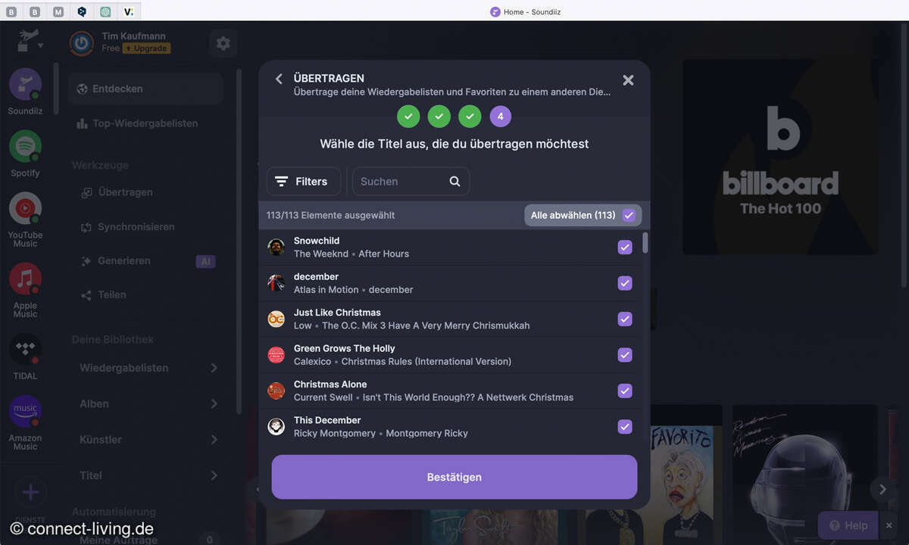
Task: Click the AI badge next to Generieren
Action: (205, 261)
